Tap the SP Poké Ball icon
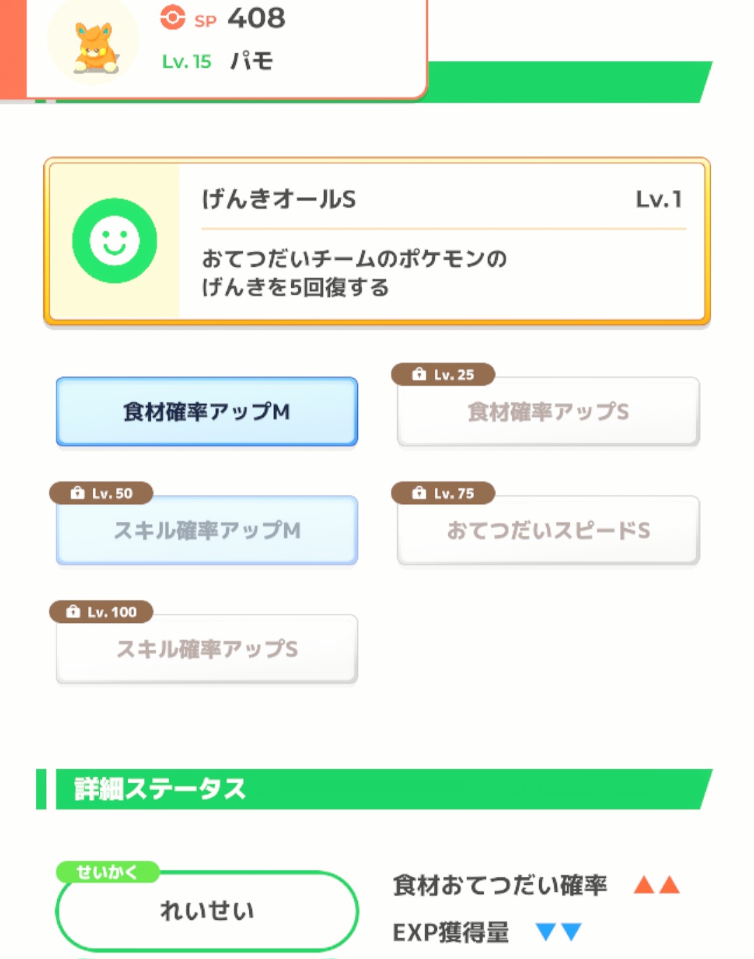 [172, 18]
